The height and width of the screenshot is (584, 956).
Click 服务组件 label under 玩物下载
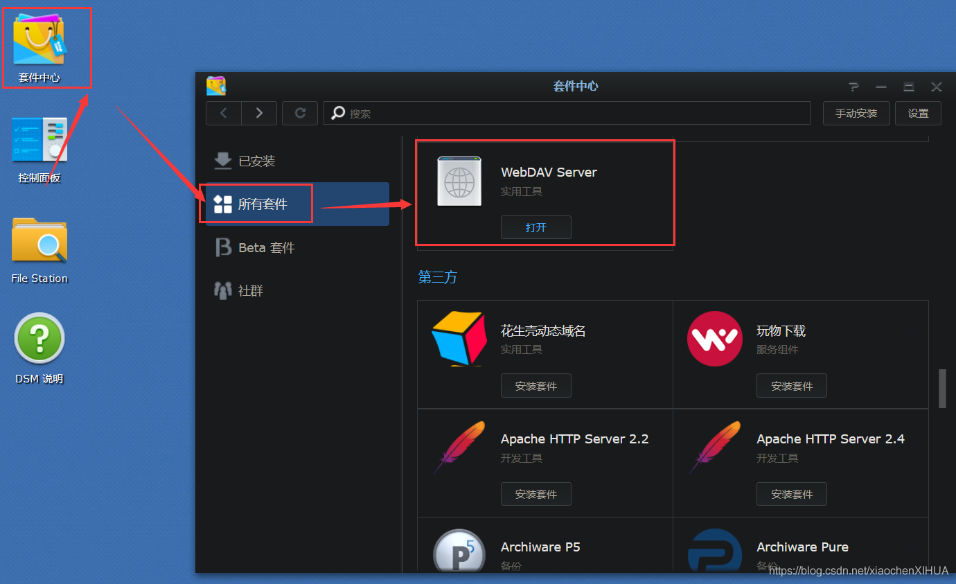[777, 350]
